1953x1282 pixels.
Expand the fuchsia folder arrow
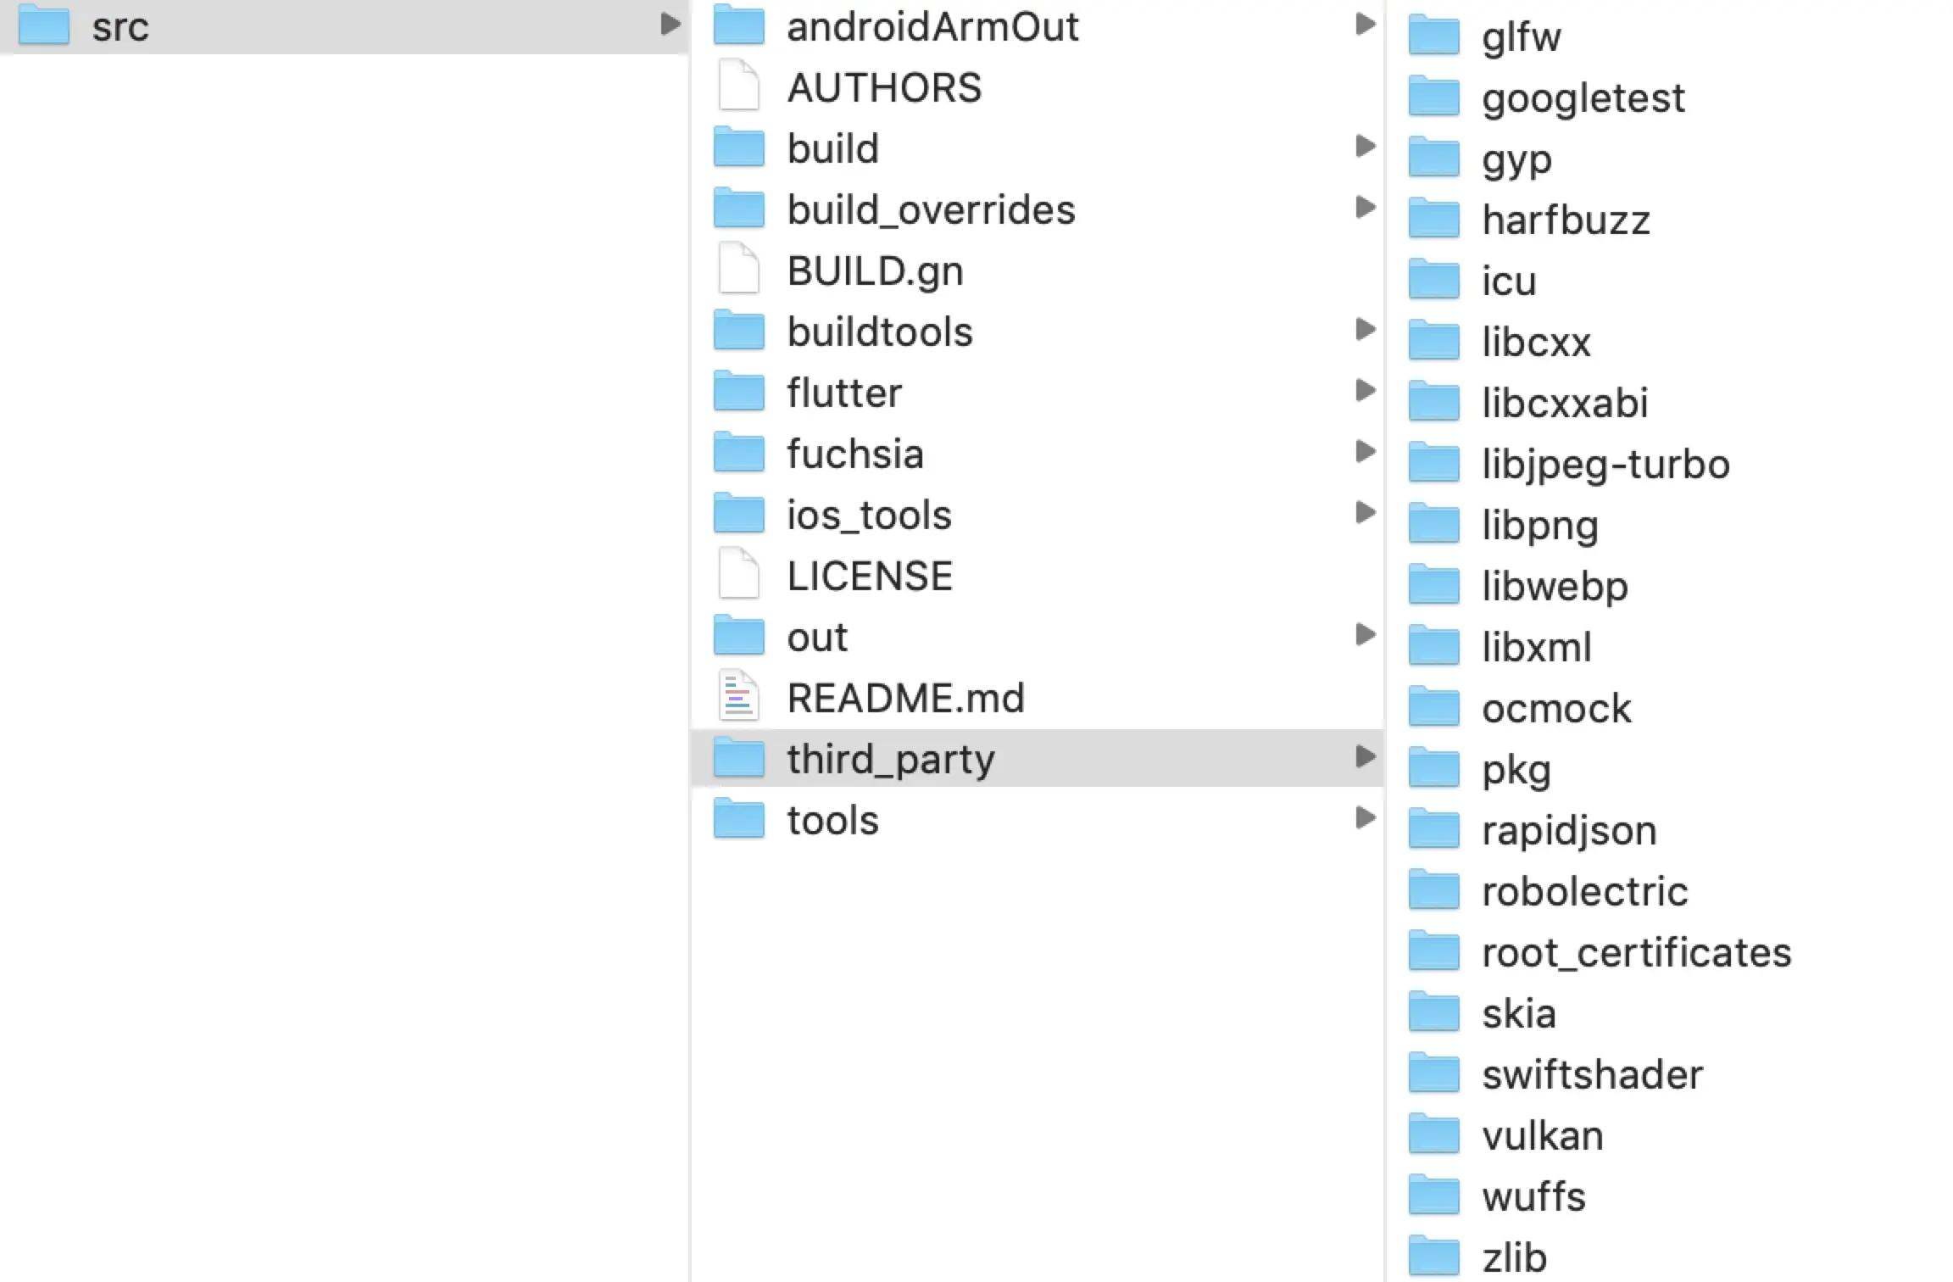tap(1365, 451)
